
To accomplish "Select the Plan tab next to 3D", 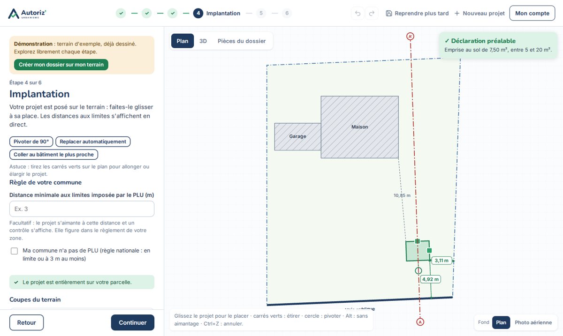I will click(x=183, y=41).
